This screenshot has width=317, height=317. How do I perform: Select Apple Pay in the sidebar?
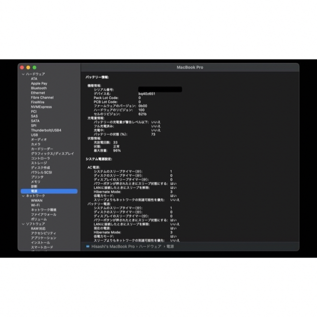(39, 83)
